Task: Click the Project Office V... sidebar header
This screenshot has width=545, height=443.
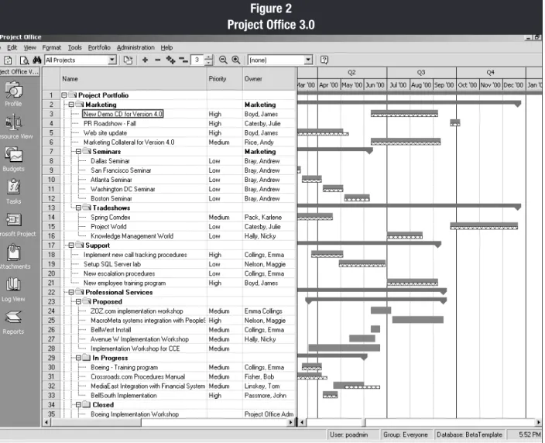Action: point(19,71)
